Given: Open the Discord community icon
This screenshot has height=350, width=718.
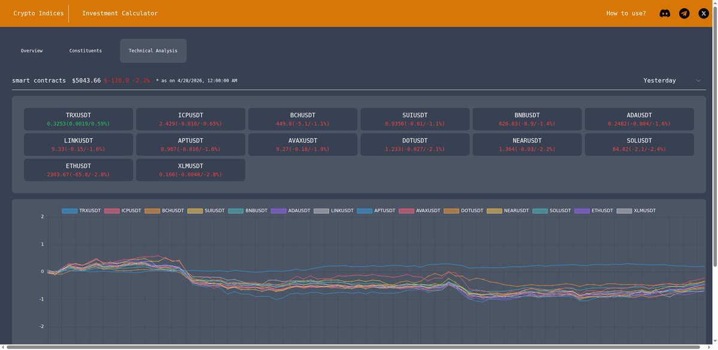Looking at the screenshot, I should 665,13.
